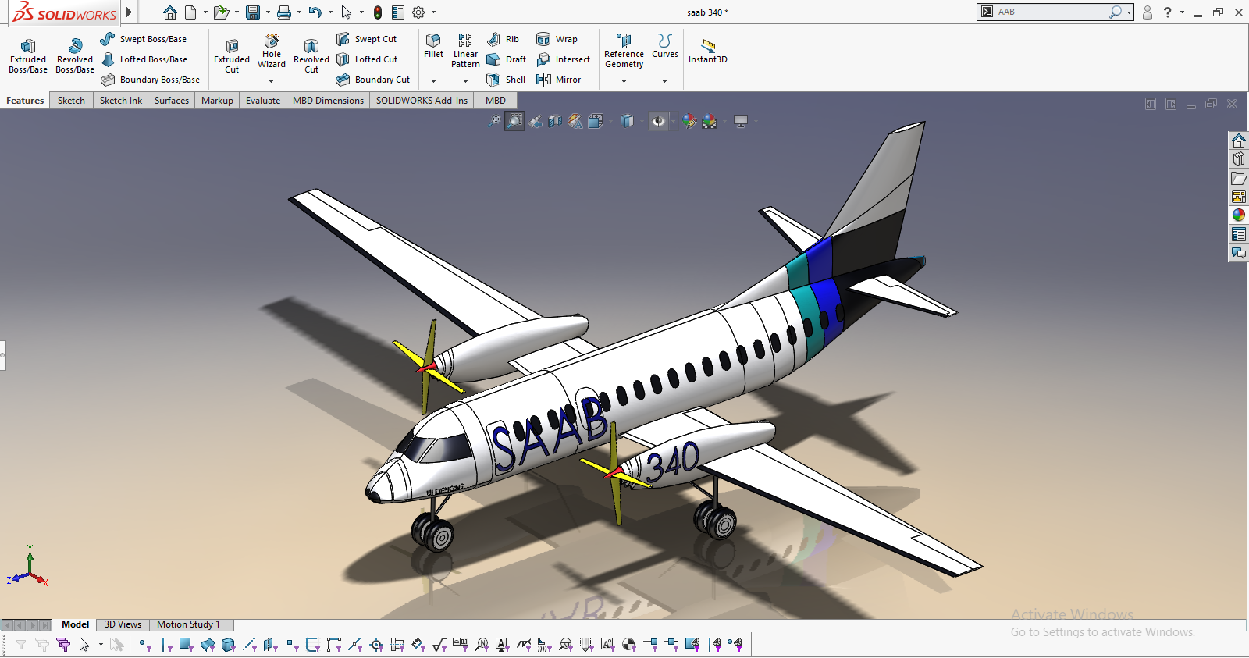Toggle Filter Axes selection filter
This screenshot has height=658, width=1249.
click(x=249, y=645)
